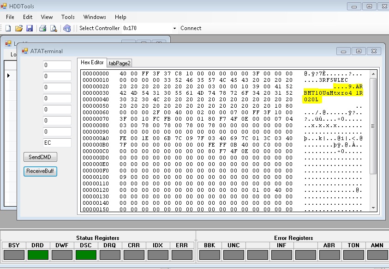
Task: Open file via folder toolbar icon
Action: [19, 28]
